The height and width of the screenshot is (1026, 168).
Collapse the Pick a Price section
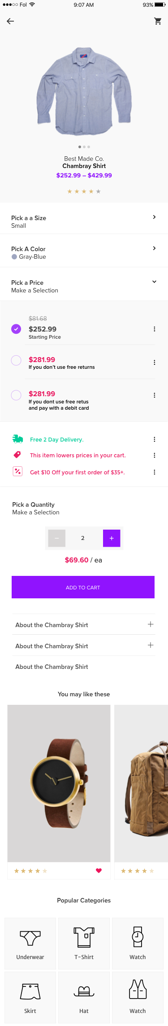pos(154,282)
